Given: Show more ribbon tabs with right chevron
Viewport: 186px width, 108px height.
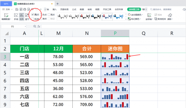Looking at the screenshot, I should pyautogui.click(x=146, y=9).
